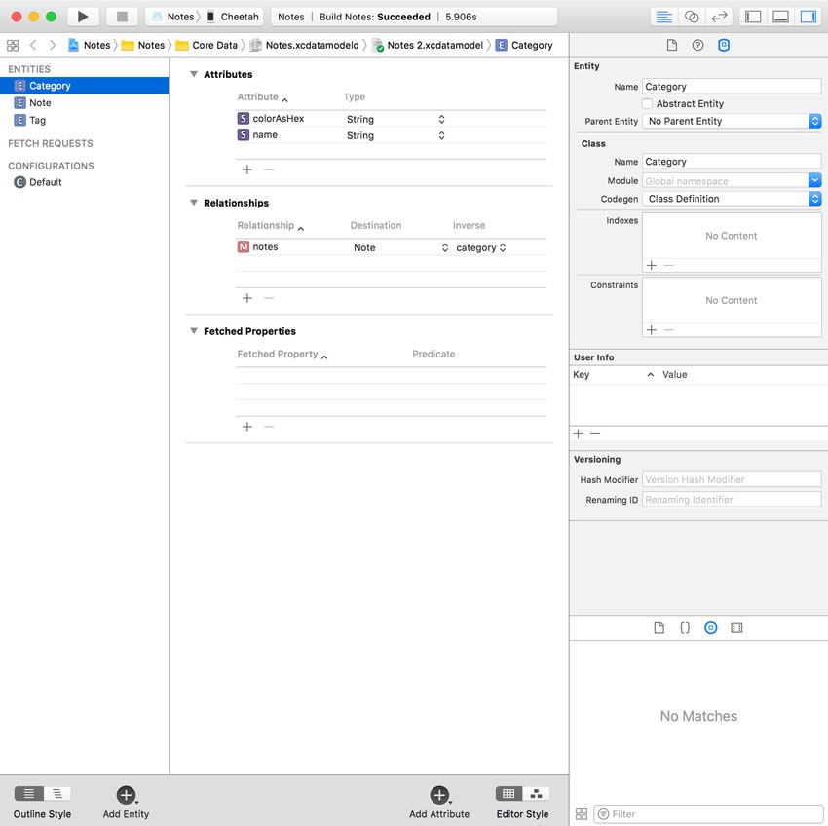Remove a User Info key

tap(595, 433)
